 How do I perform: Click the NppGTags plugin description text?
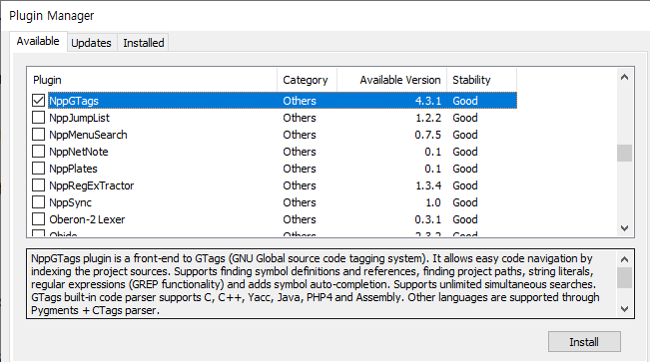[316, 284]
